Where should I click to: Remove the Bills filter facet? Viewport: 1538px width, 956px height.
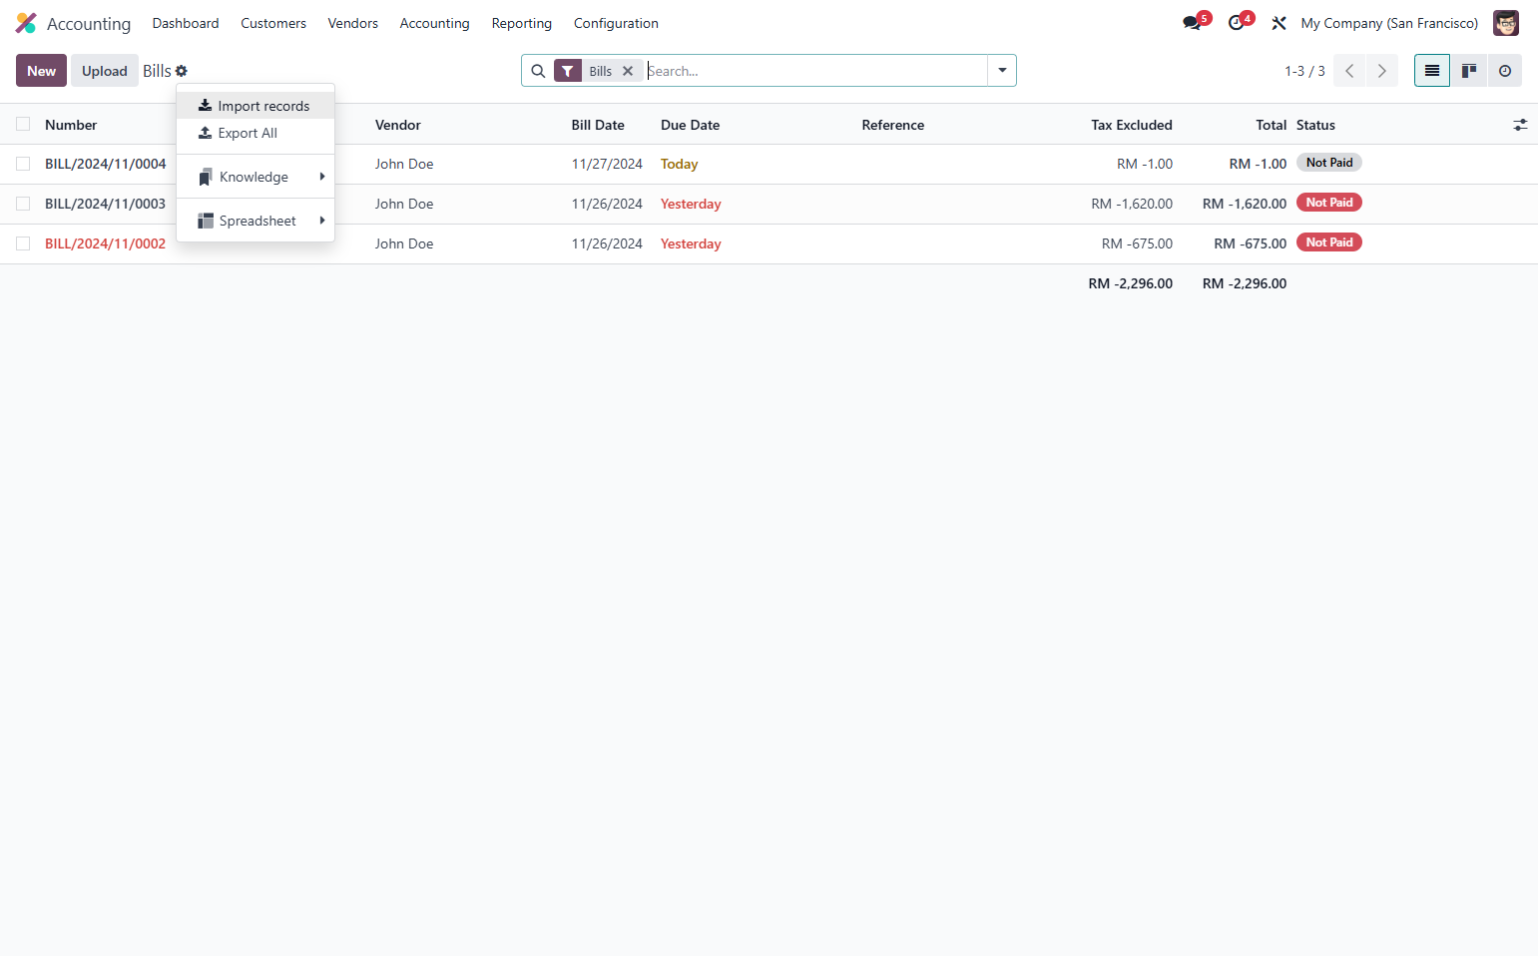click(x=628, y=71)
